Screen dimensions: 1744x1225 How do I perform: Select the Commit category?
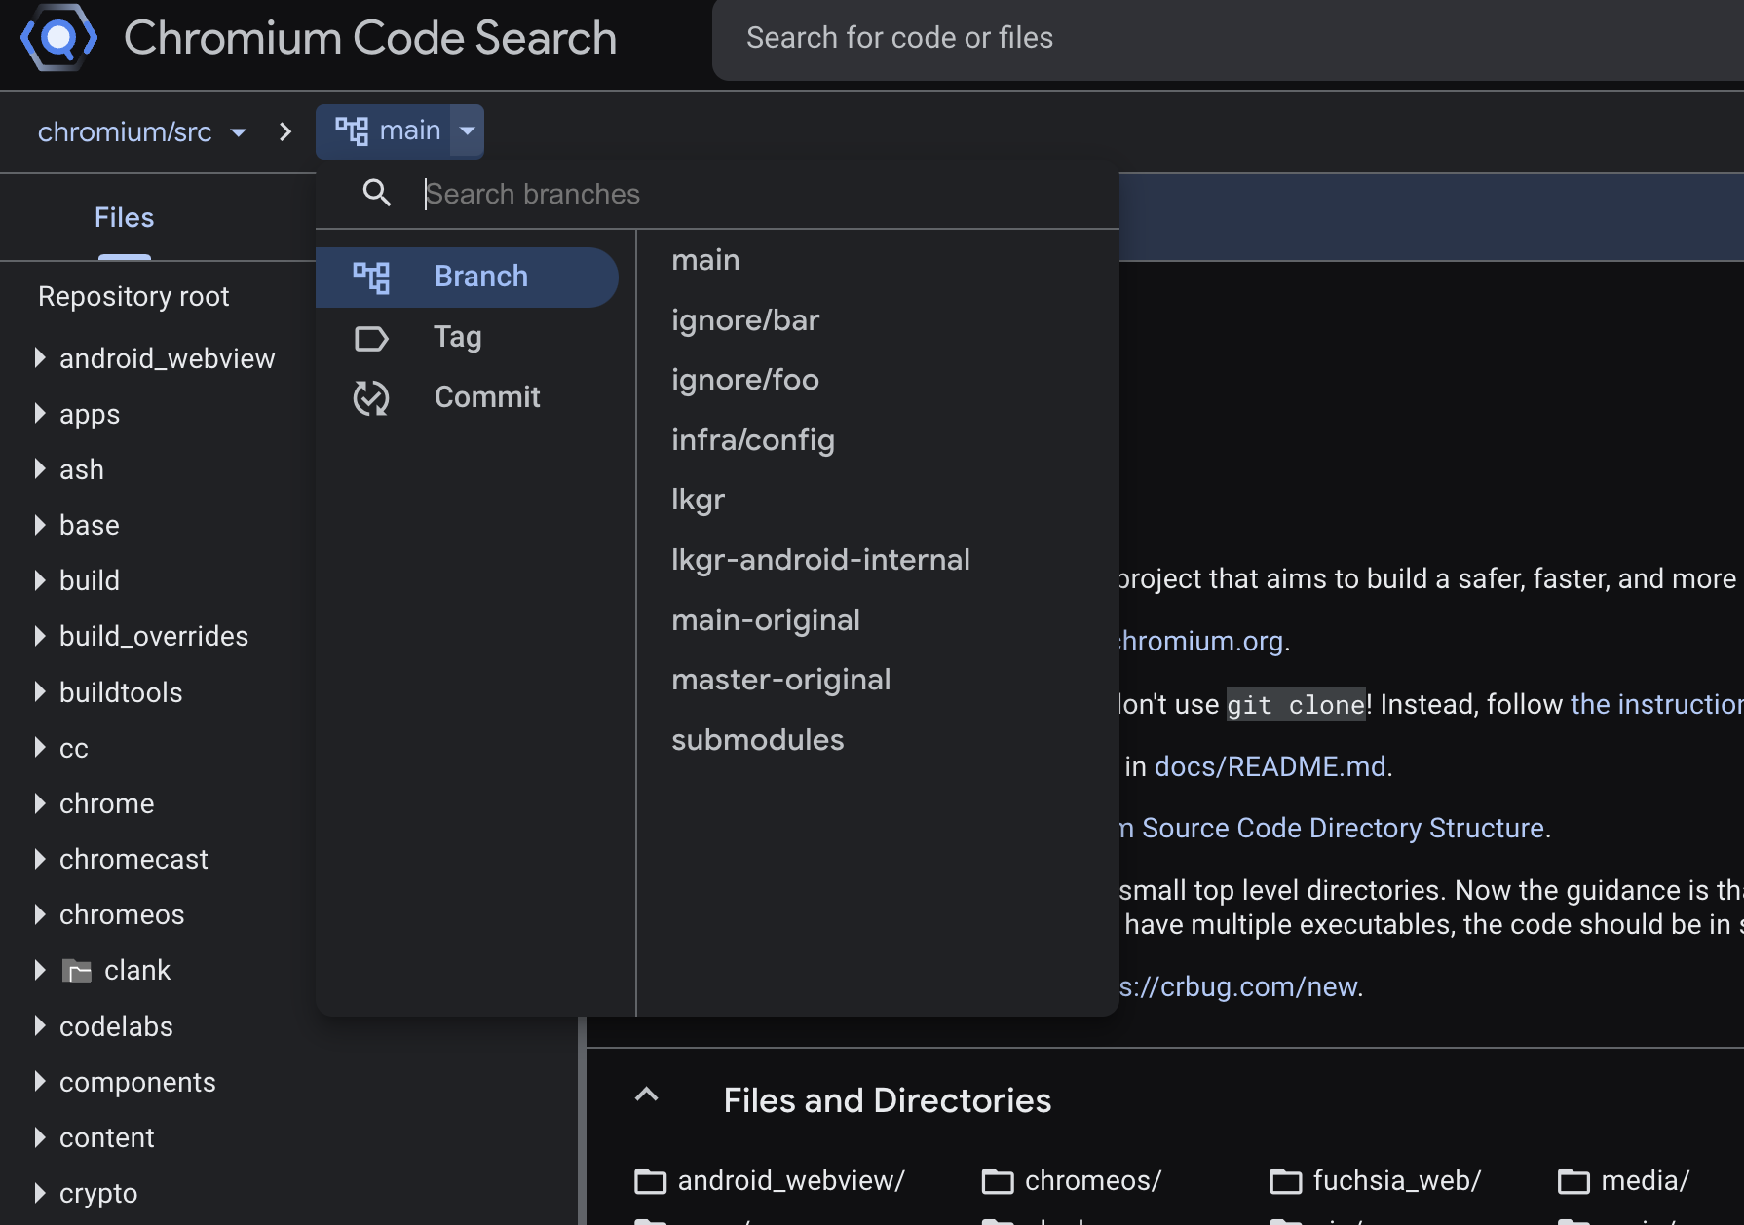467,397
